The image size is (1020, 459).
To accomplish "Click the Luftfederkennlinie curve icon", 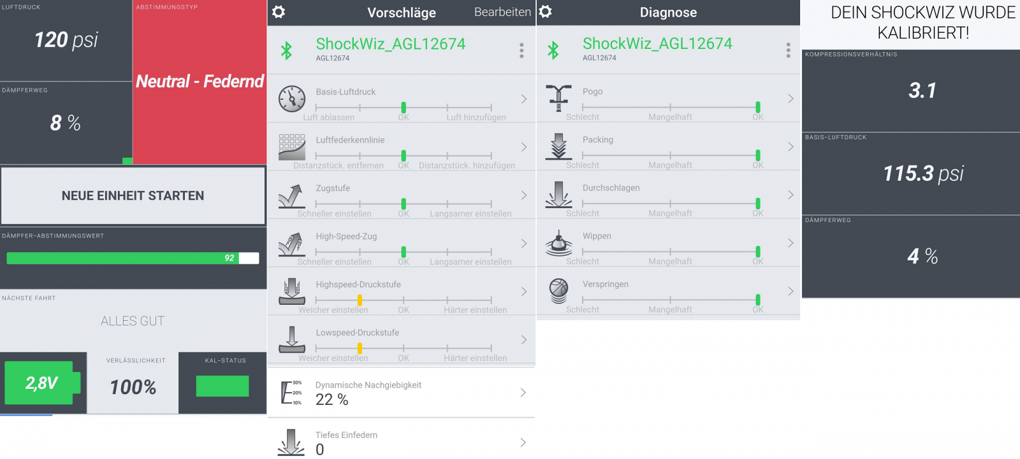I will click(292, 147).
